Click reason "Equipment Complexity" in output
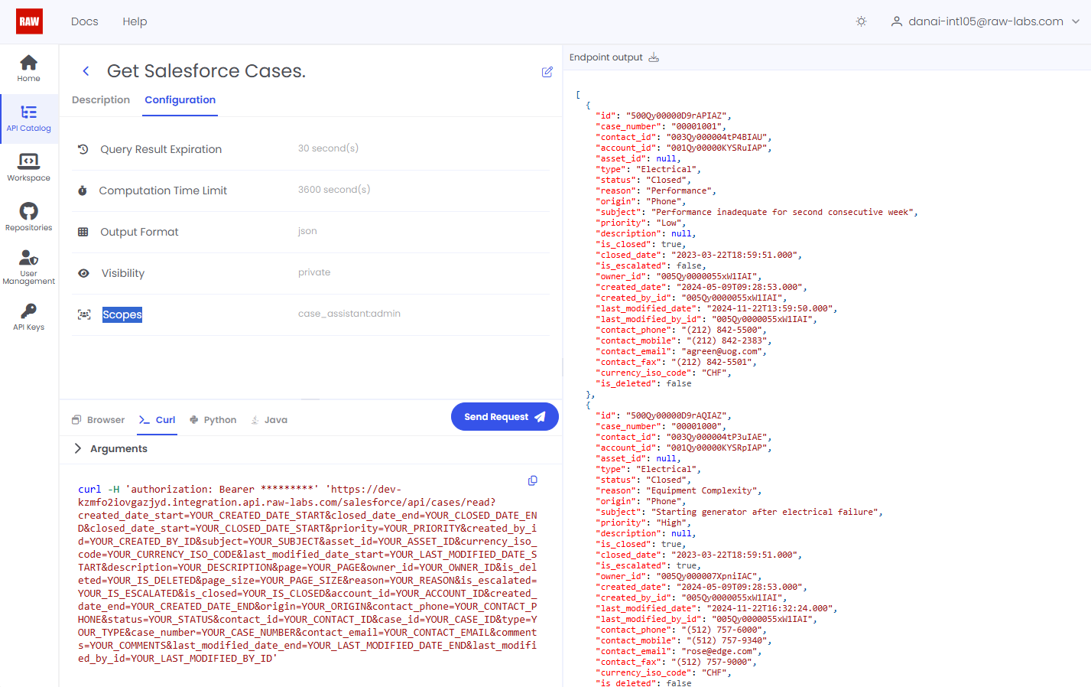The image size is (1091, 687). pos(679,491)
